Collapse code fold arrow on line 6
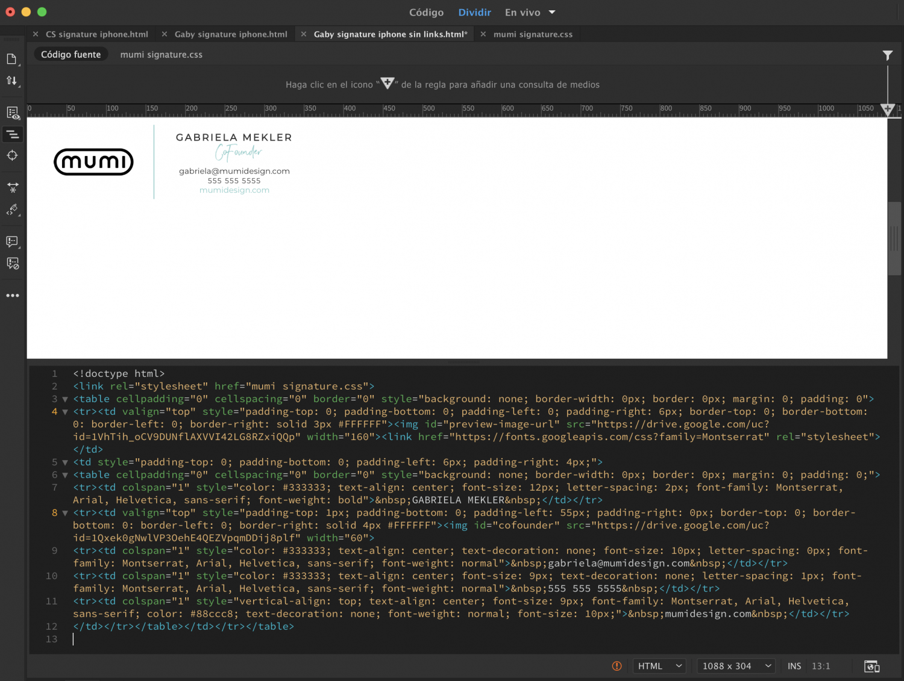904x681 pixels. 65,475
